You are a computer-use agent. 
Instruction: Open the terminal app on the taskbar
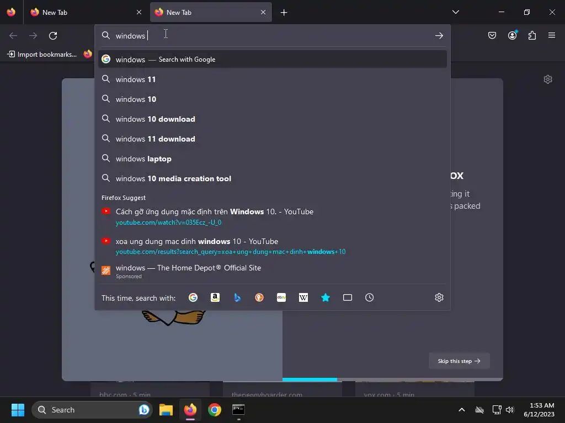[x=238, y=410]
